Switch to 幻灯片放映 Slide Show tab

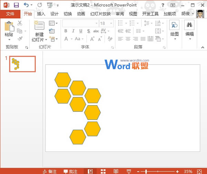tap(100, 14)
